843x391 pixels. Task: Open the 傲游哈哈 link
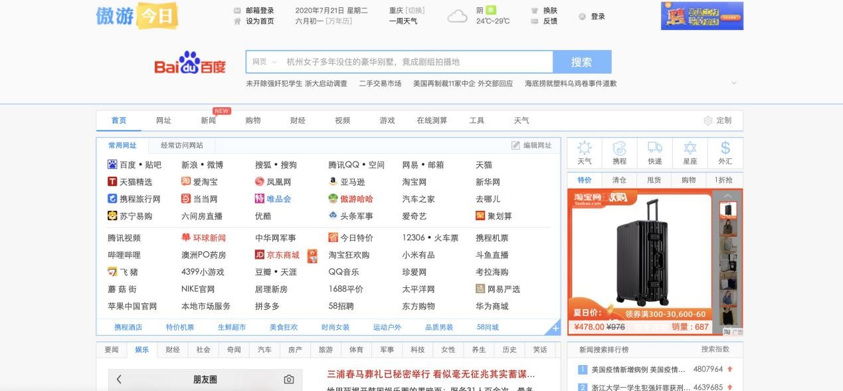[357, 198]
